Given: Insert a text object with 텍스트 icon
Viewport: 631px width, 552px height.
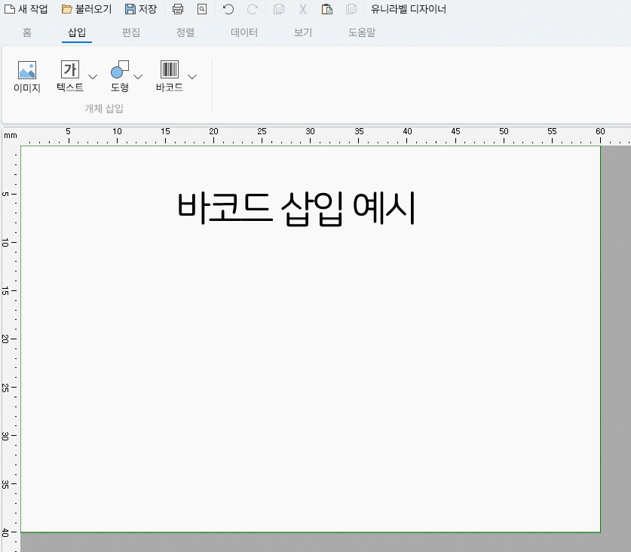Looking at the screenshot, I should coord(70,76).
